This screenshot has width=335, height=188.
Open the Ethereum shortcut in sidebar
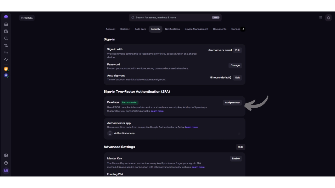click(x=6, y=75)
